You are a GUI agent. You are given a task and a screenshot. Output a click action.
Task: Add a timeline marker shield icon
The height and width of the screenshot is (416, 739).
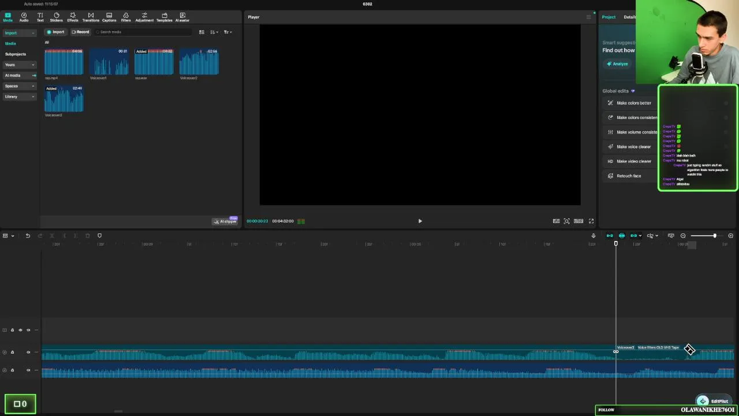pos(99,236)
